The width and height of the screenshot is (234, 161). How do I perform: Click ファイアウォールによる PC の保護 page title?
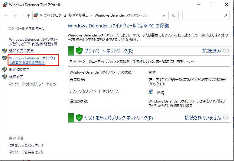click(x=118, y=26)
